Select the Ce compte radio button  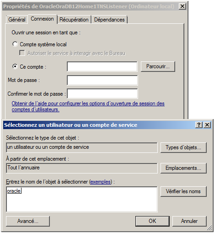coord(15,66)
